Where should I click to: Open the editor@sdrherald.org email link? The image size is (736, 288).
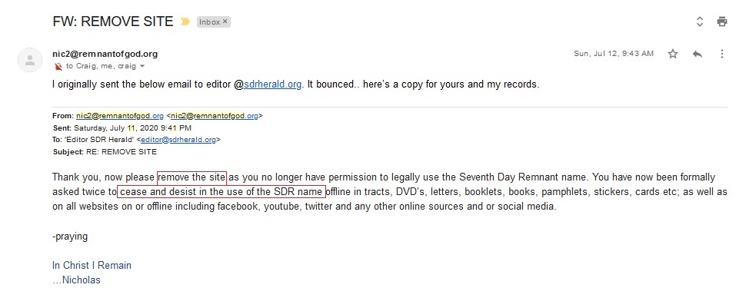178,139
